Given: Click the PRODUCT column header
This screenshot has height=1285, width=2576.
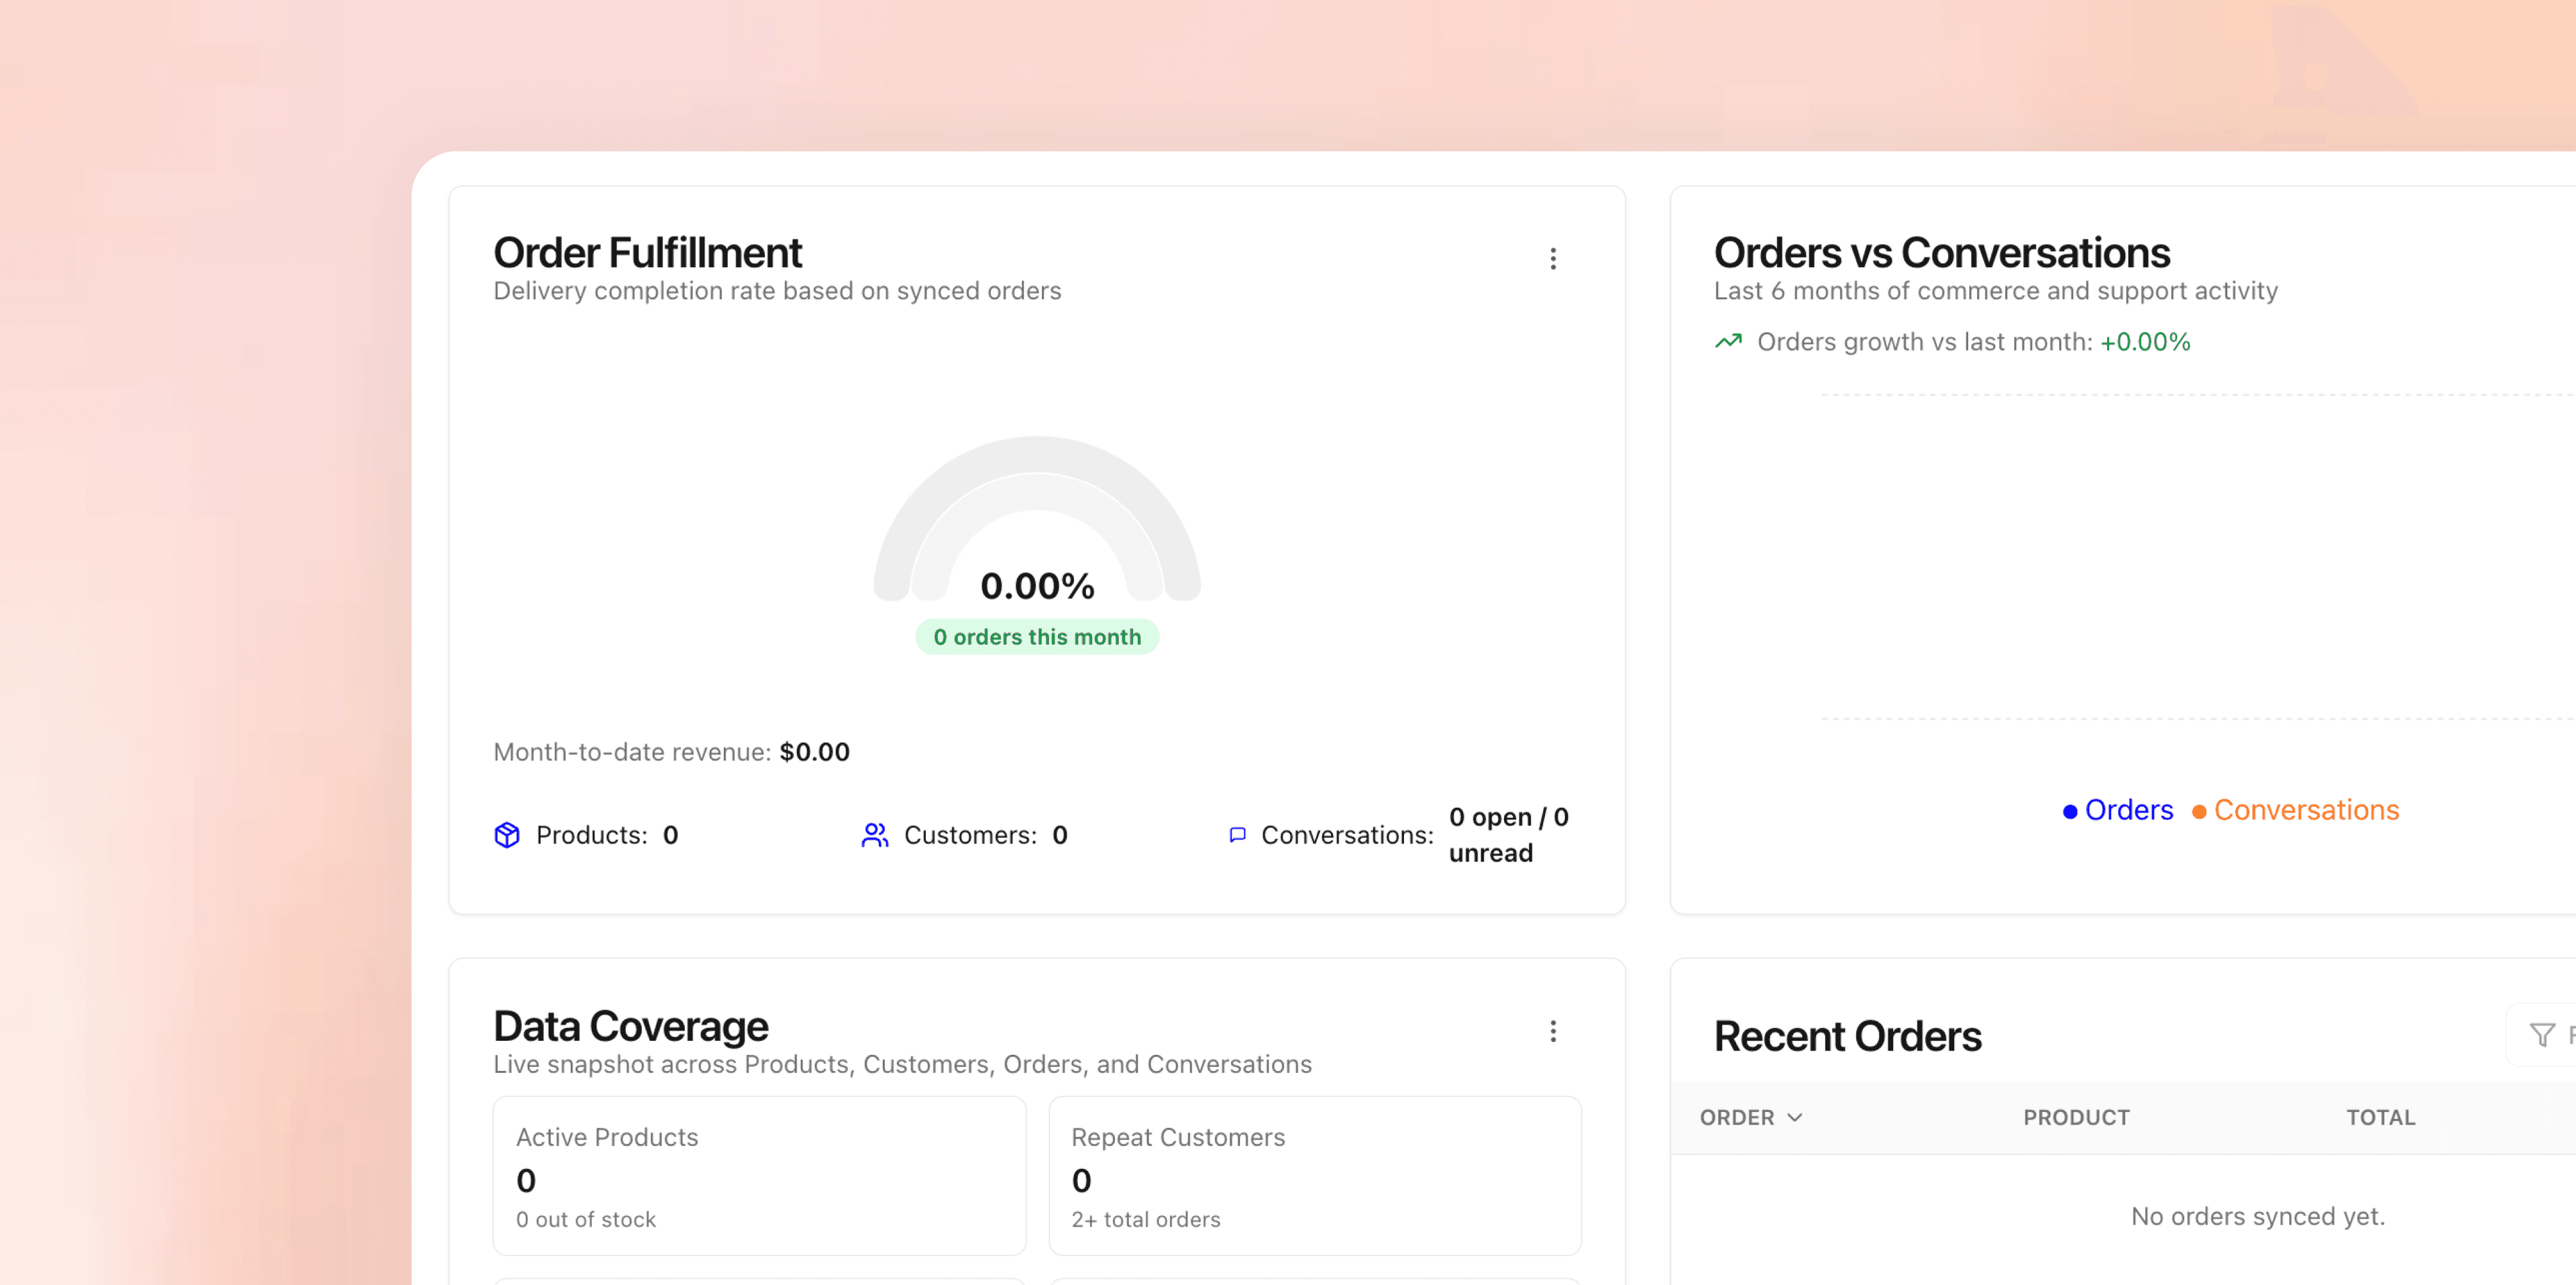Looking at the screenshot, I should click(x=2076, y=1117).
